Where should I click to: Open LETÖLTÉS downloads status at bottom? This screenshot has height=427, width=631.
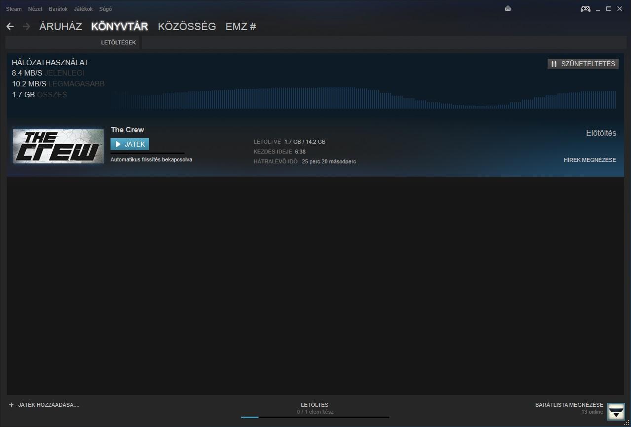(315, 405)
